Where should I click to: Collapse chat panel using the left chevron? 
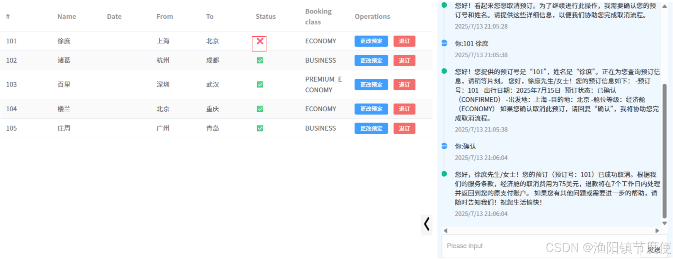[x=427, y=224]
